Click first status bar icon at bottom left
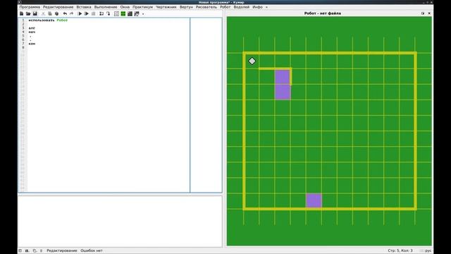Viewport: 451px width, 254px height. [20, 250]
